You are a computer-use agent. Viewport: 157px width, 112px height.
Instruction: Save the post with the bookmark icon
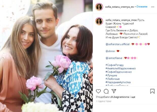(152, 91)
